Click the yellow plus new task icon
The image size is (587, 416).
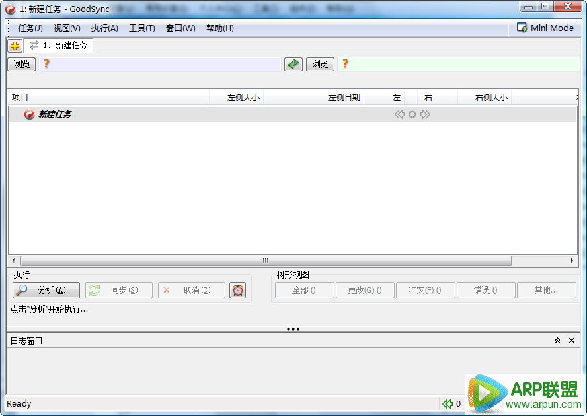[14, 46]
